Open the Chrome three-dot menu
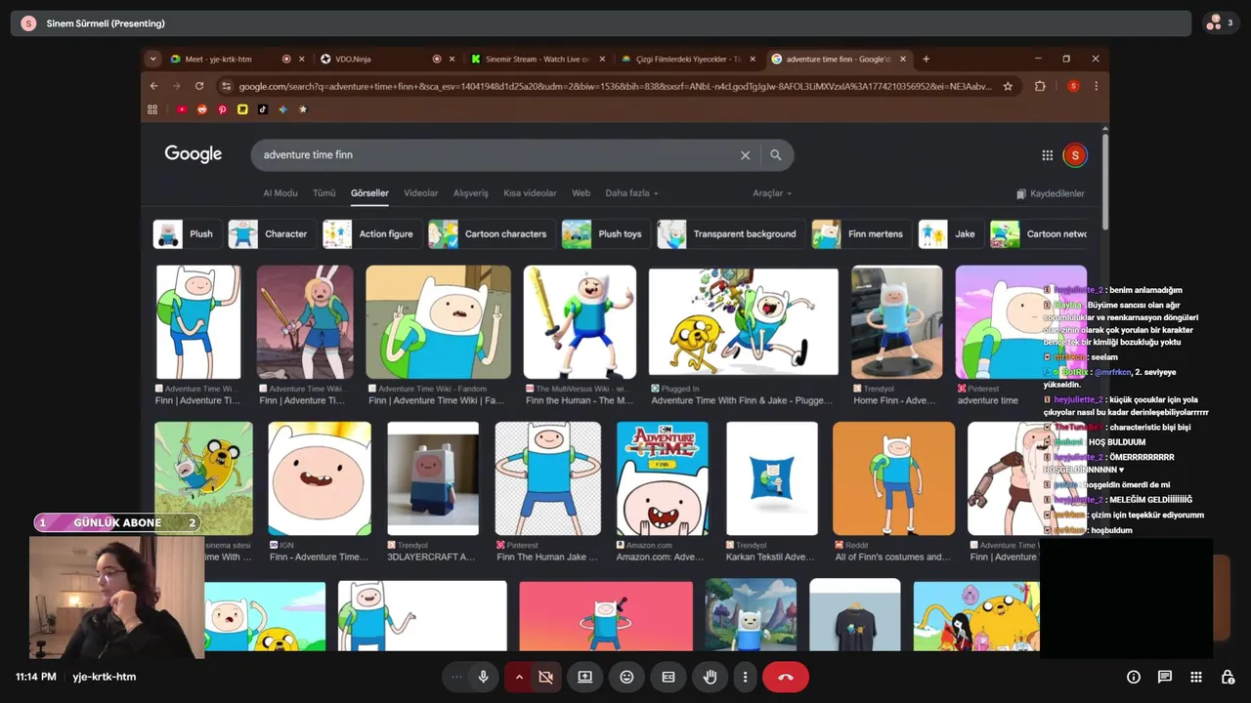 [x=1096, y=86]
